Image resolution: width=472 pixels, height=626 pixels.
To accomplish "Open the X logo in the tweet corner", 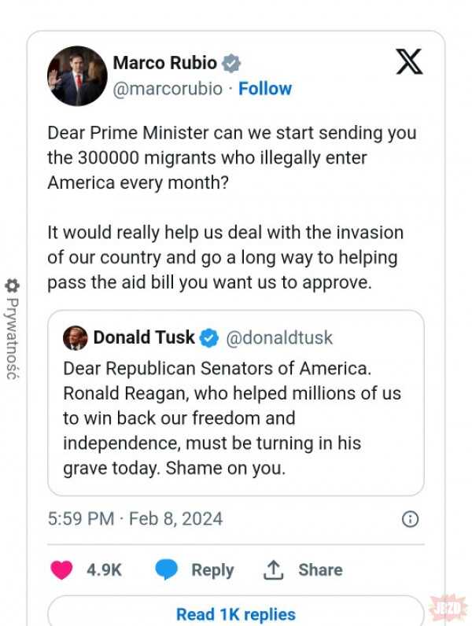I will [409, 61].
